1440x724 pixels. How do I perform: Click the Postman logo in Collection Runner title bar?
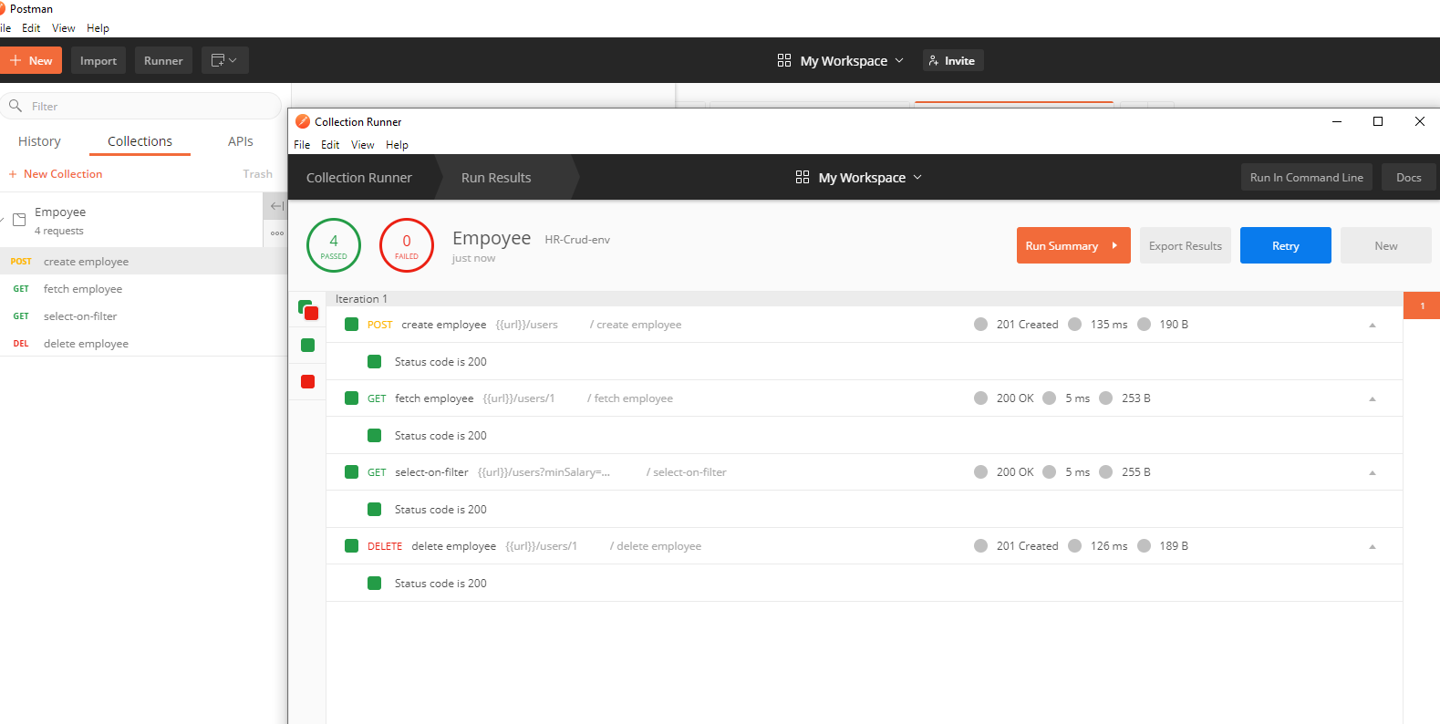pos(303,121)
